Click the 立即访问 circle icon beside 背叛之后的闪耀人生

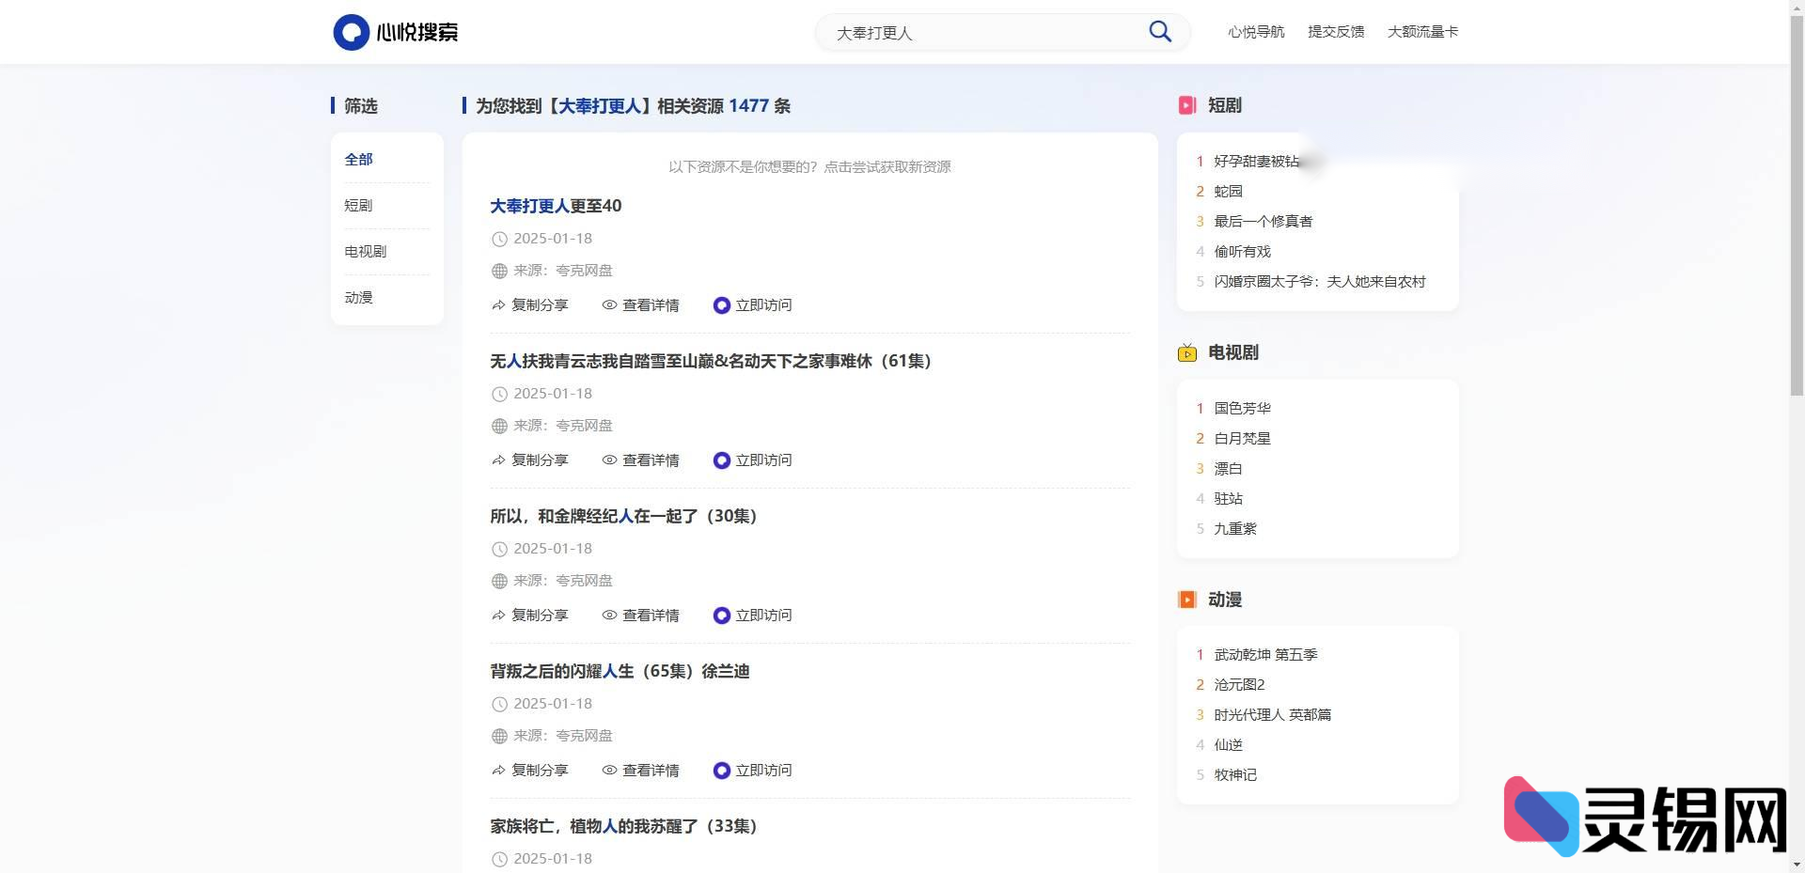click(722, 770)
